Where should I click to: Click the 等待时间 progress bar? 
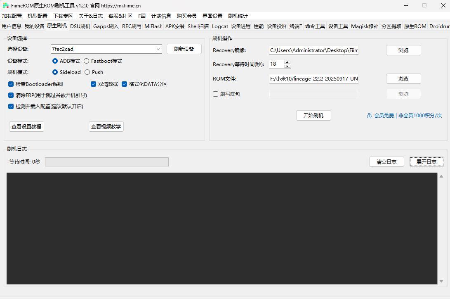106,161
